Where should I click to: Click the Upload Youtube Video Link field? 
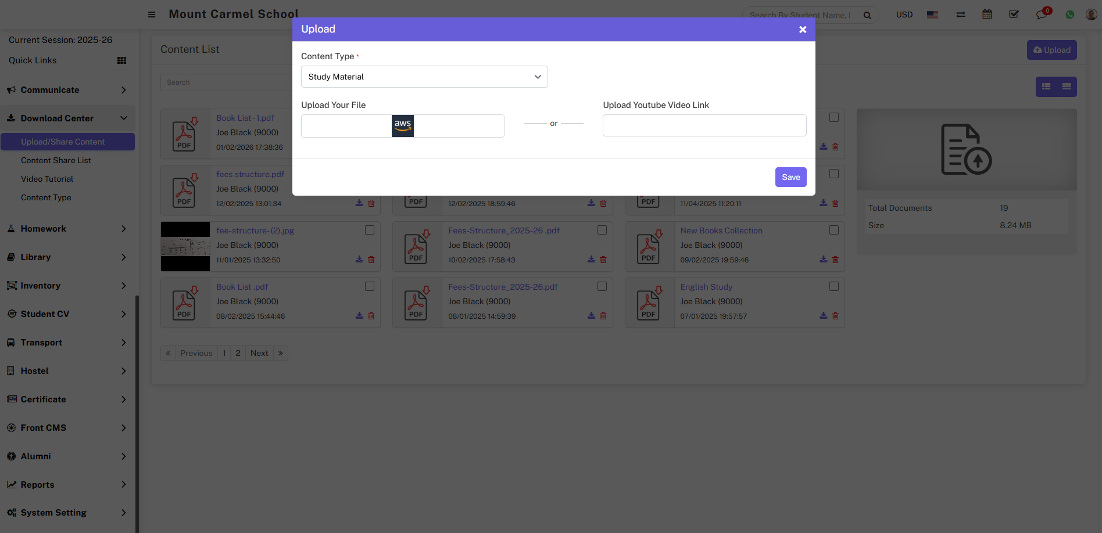(704, 125)
